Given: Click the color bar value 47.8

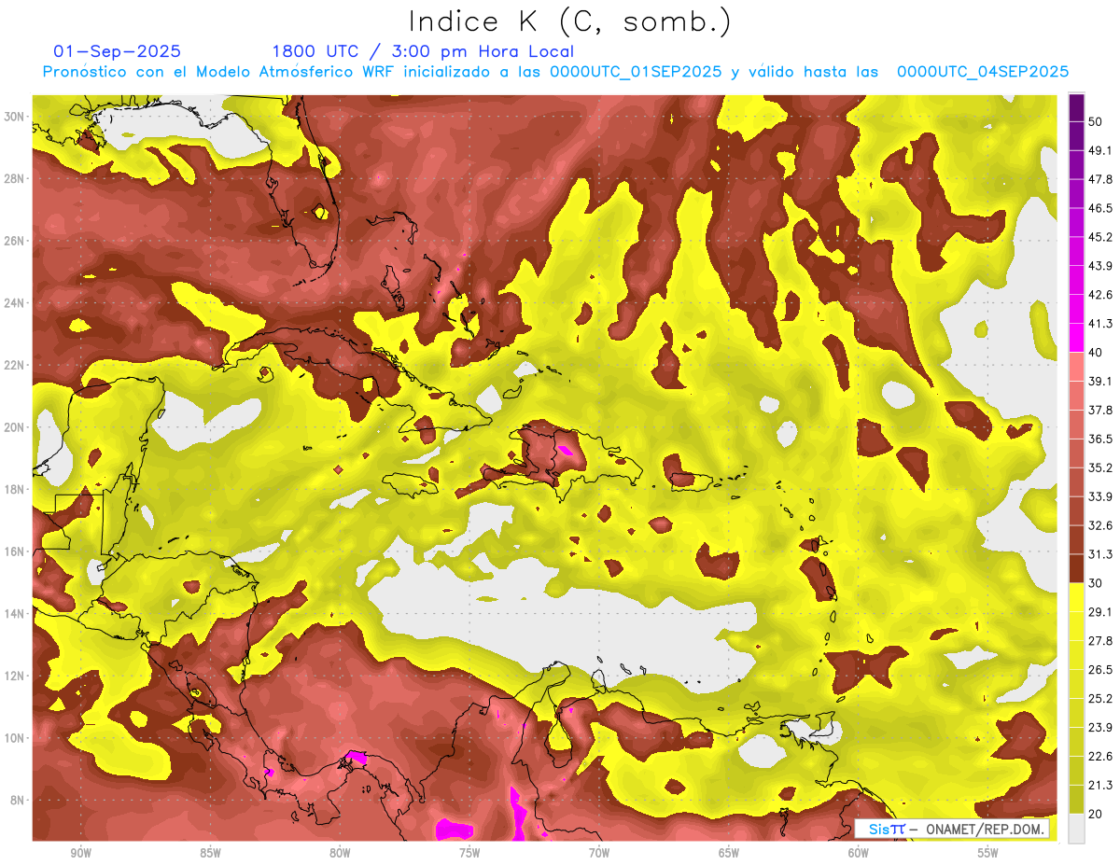Looking at the screenshot, I should coord(1099,179).
